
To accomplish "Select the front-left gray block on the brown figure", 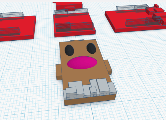I will pos(71,92).
